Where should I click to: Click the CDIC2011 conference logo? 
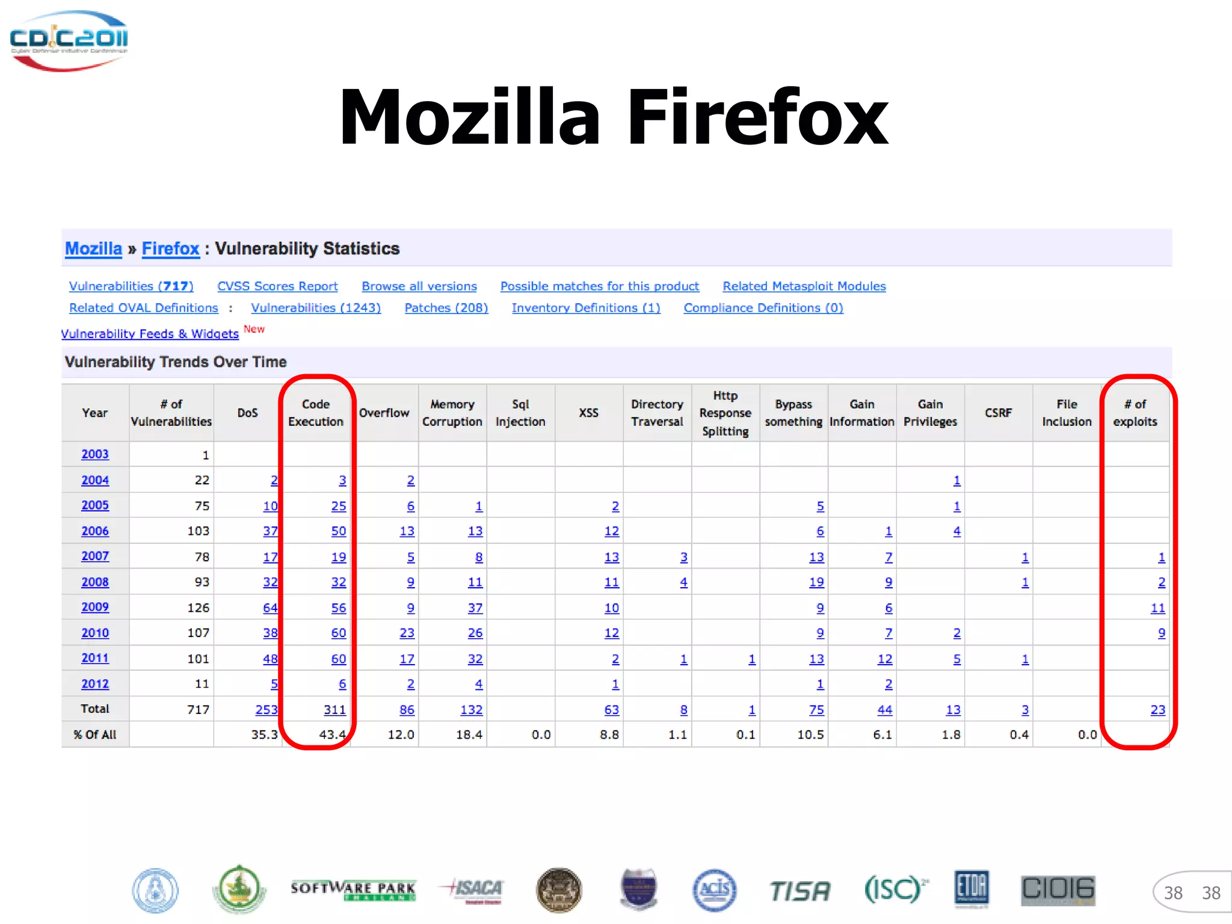69,41
